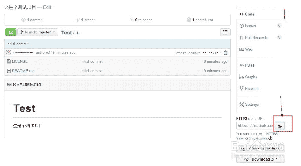Open the Pulse page
Screen dimensions: 301x166
point(250,65)
